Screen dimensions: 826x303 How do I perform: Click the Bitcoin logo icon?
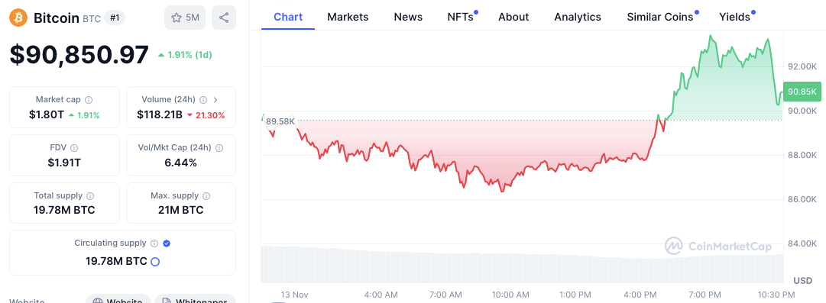click(18, 18)
